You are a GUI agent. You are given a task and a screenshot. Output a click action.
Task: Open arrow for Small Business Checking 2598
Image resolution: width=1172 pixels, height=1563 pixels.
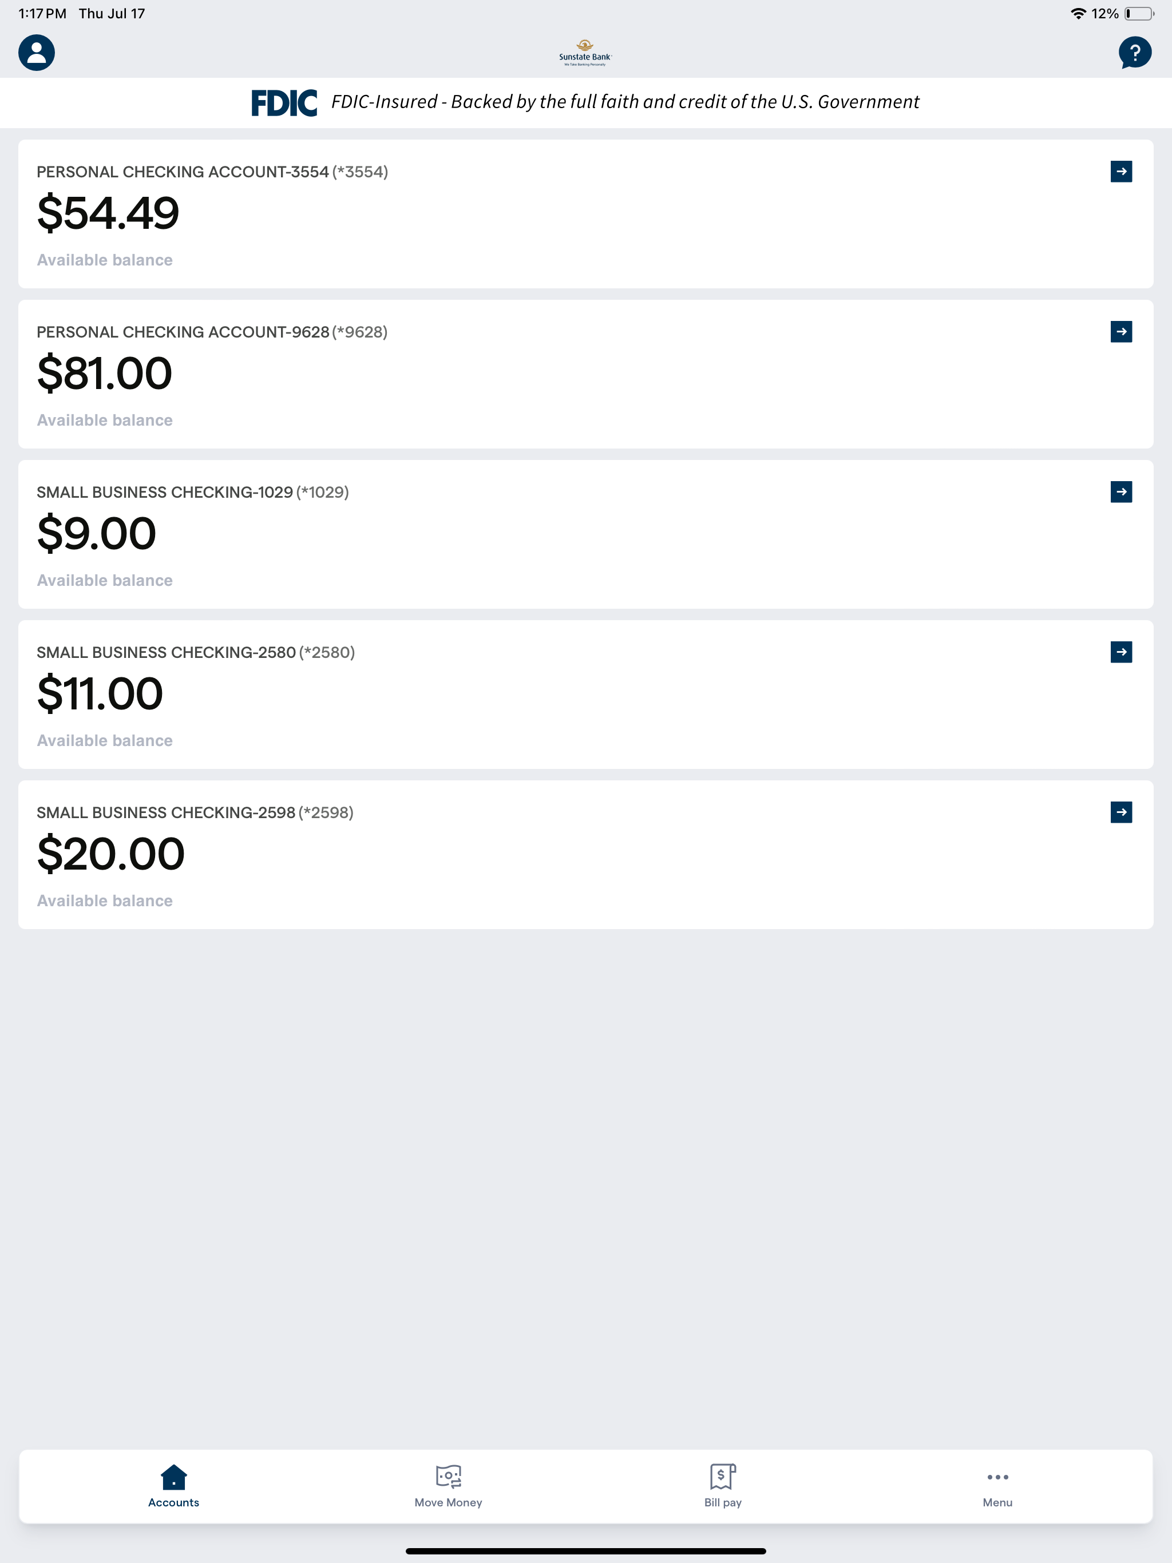1121,812
